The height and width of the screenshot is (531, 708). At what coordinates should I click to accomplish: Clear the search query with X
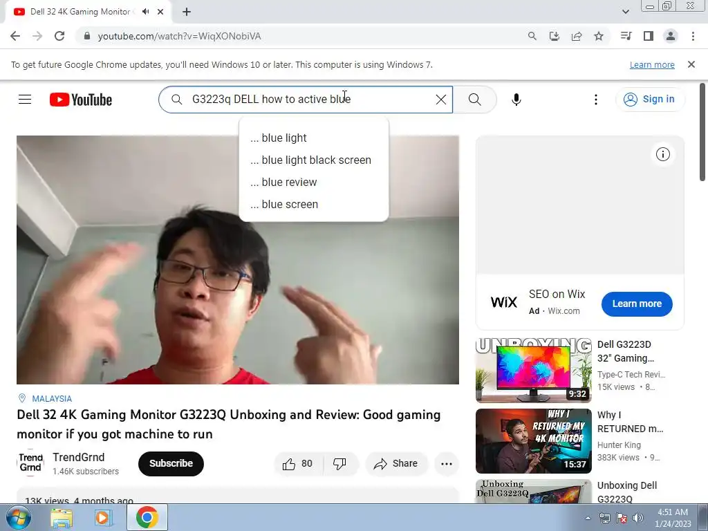pyautogui.click(x=440, y=100)
